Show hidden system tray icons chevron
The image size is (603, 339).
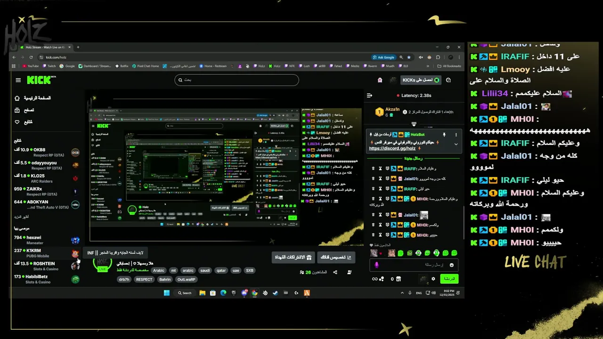(402, 293)
